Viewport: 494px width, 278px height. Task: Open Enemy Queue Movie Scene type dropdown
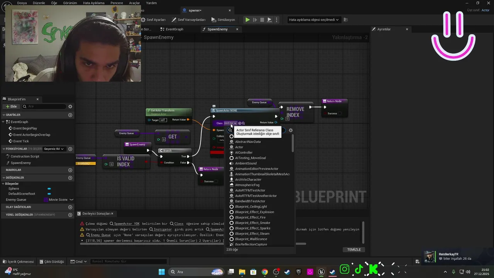point(56,200)
